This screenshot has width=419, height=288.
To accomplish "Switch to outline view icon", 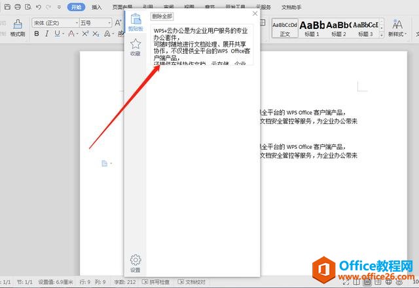I will 378,282.
